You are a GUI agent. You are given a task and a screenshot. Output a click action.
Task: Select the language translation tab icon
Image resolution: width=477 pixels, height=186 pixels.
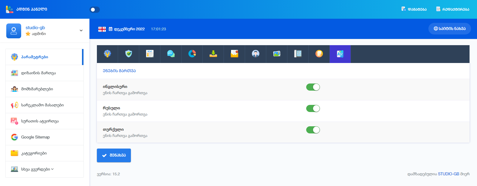340,54
